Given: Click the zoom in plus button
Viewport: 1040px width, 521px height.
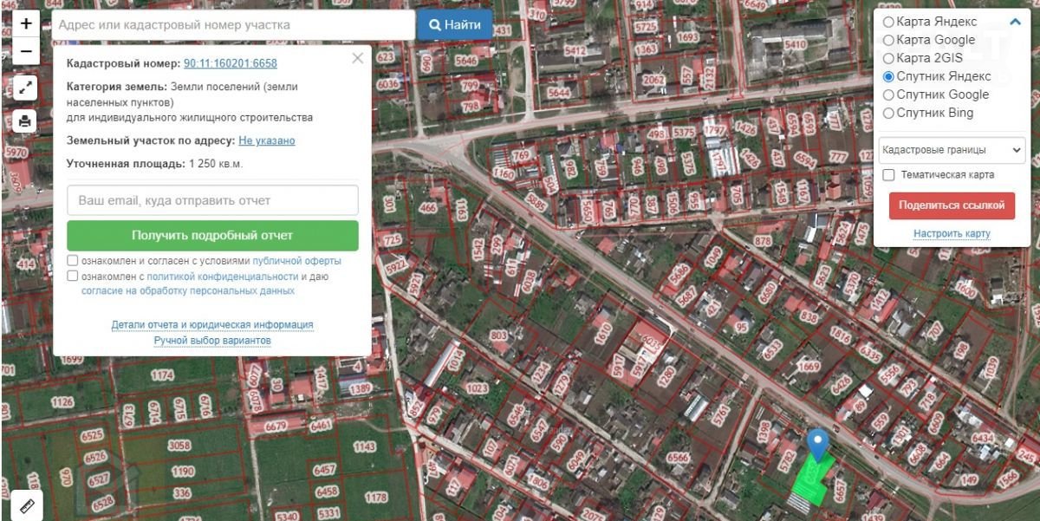Looking at the screenshot, I should [25, 23].
